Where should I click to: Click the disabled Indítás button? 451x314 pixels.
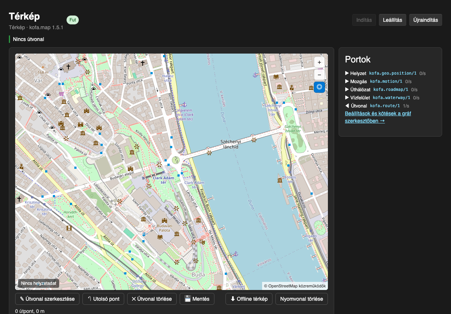coord(364,20)
